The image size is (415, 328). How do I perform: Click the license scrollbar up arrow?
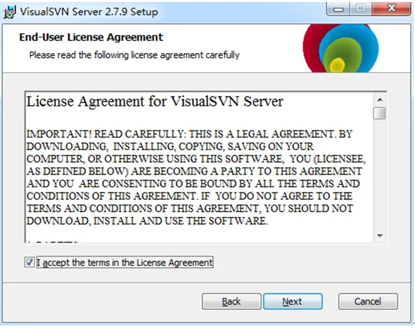tap(379, 100)
